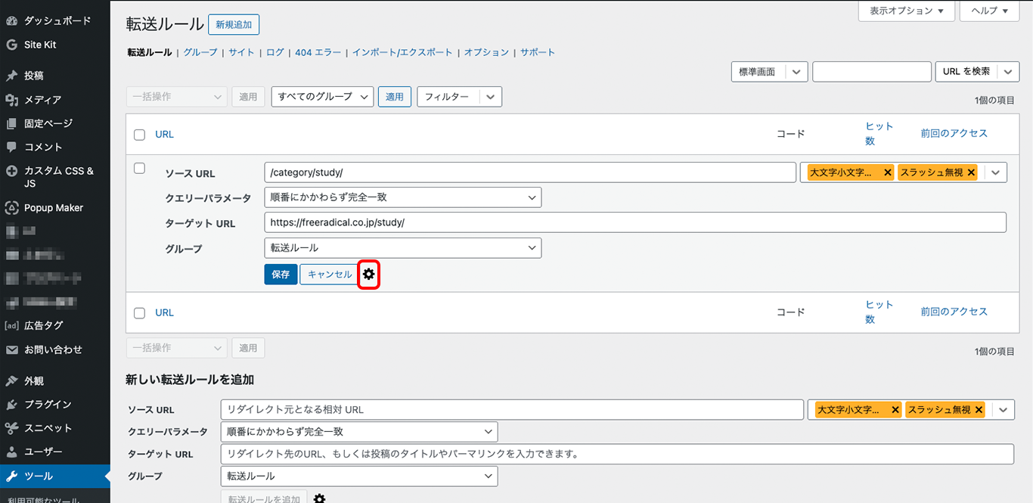Click the 保存 button
Image resolution: width=1033 pixels, height=503 pixels.
[281, 275]
